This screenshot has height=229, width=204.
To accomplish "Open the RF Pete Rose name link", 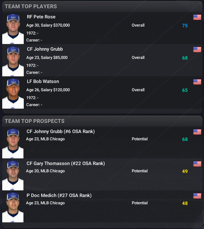I will [x=41, y=17].
